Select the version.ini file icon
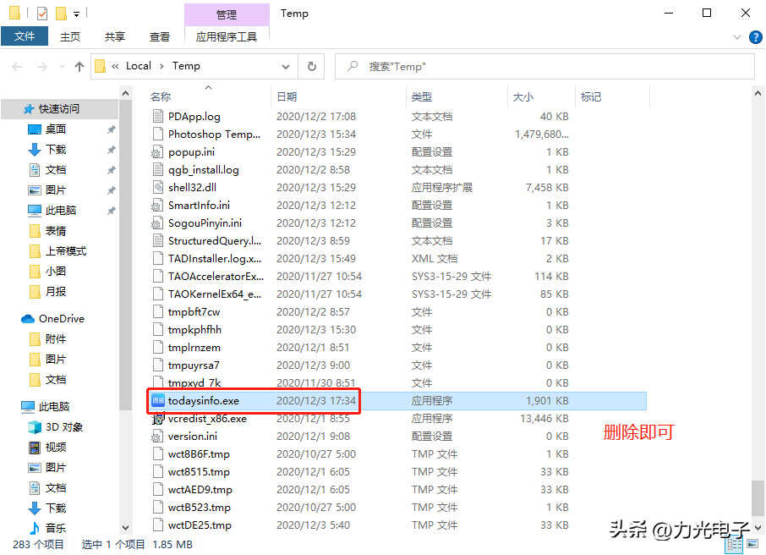The width and height of the screenshot is (766, 555). click(x=158, y=437)
